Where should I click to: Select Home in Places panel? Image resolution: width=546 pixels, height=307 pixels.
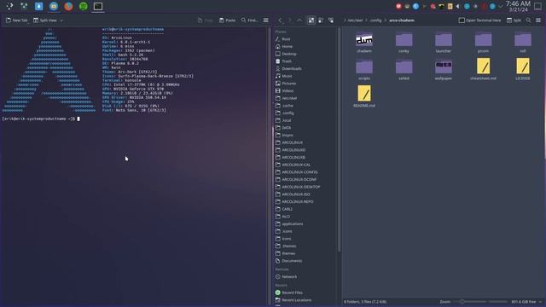point(305,46)
